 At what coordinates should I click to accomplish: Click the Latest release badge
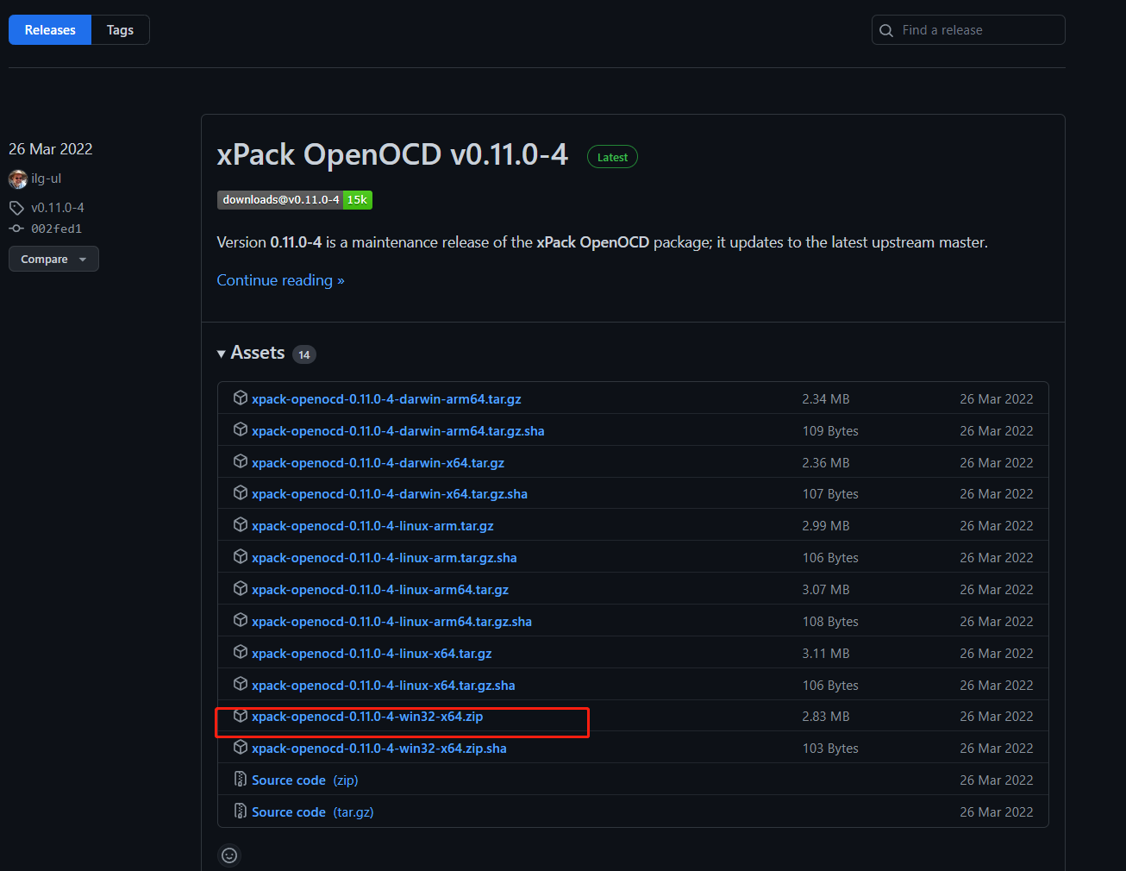(612, 157)
